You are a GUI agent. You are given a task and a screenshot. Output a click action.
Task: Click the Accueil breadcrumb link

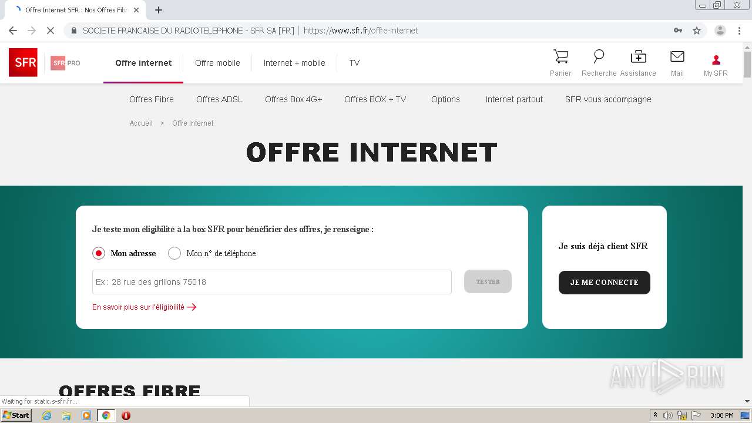point(141,123)
